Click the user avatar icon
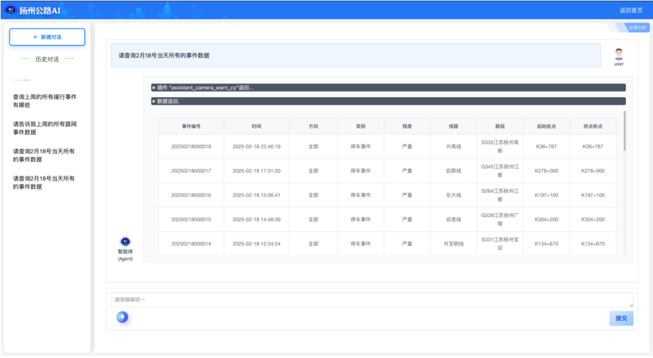 pos(619,54)
